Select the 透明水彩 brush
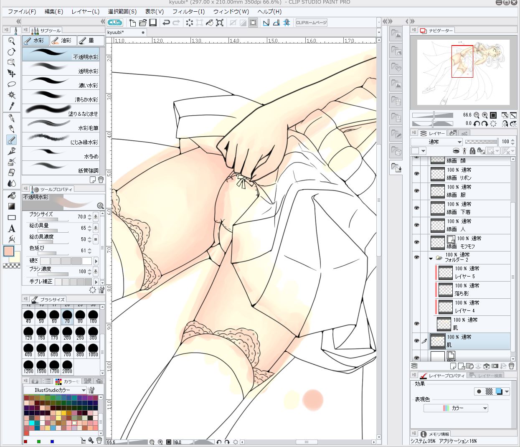The width and height of the screenshot is (520, 447). 61,68
